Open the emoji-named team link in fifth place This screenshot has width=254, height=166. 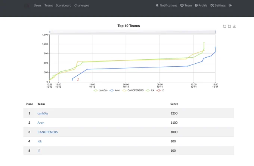pyautogui.click(x=39, y=151)
